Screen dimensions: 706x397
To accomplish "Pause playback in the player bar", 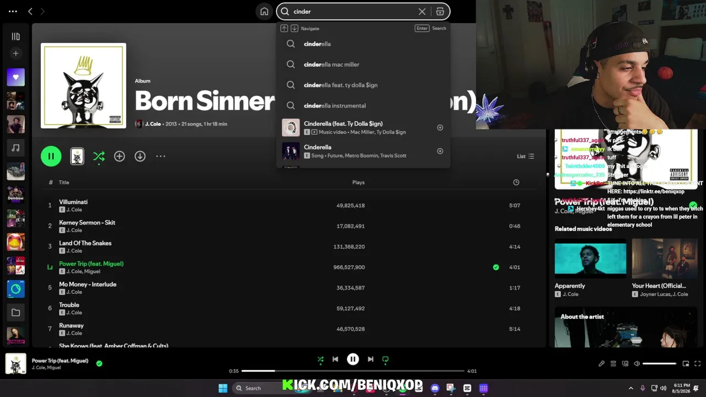I will [x=353, y=360].
